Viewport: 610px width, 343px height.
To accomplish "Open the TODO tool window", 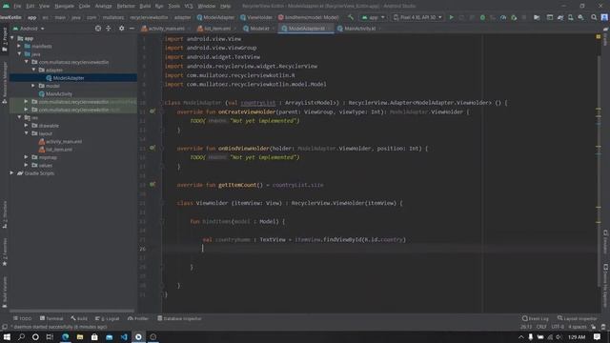I will (23, 318).
